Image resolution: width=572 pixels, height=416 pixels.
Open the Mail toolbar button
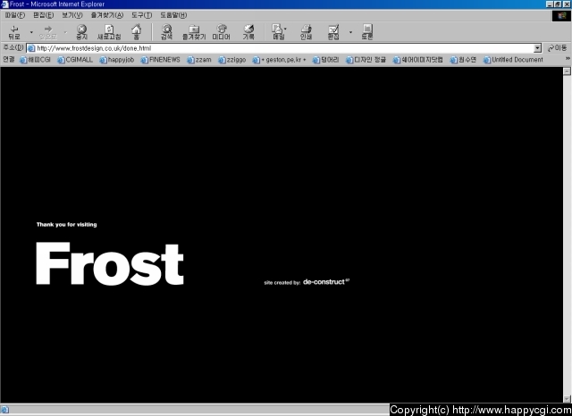[278, 32]
